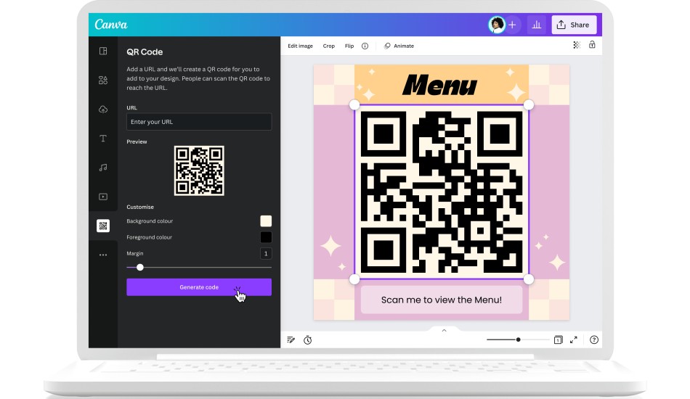690x399 pixels.
Task: Click the zoom slider handle
Action: pos(519,340)
